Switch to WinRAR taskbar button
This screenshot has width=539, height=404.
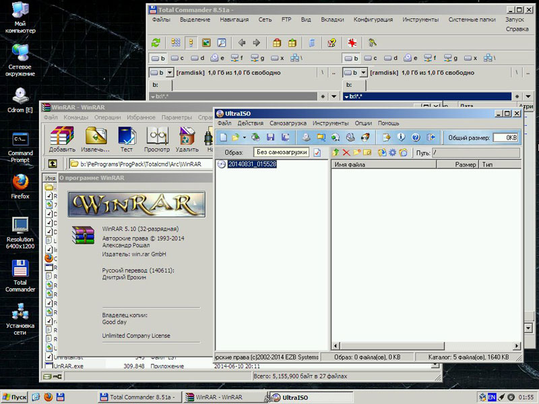point(224,397)
